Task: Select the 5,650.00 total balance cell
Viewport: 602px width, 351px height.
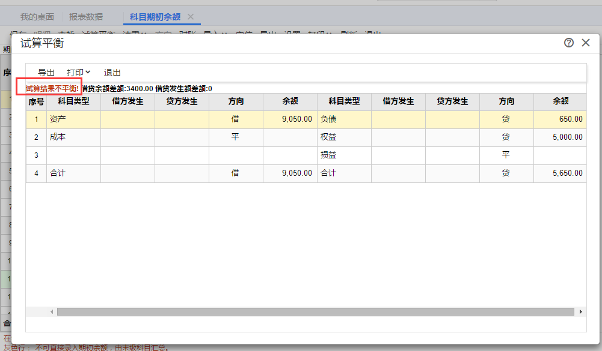Action: pos(560,173)
